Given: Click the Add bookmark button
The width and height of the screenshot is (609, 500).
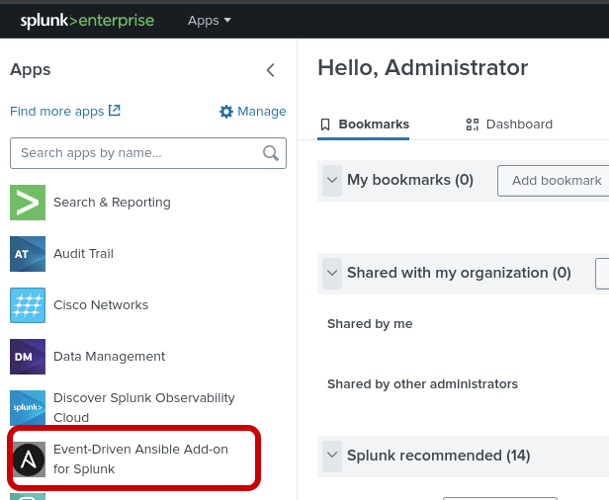Looking at the screenshot, I should 556,181.
